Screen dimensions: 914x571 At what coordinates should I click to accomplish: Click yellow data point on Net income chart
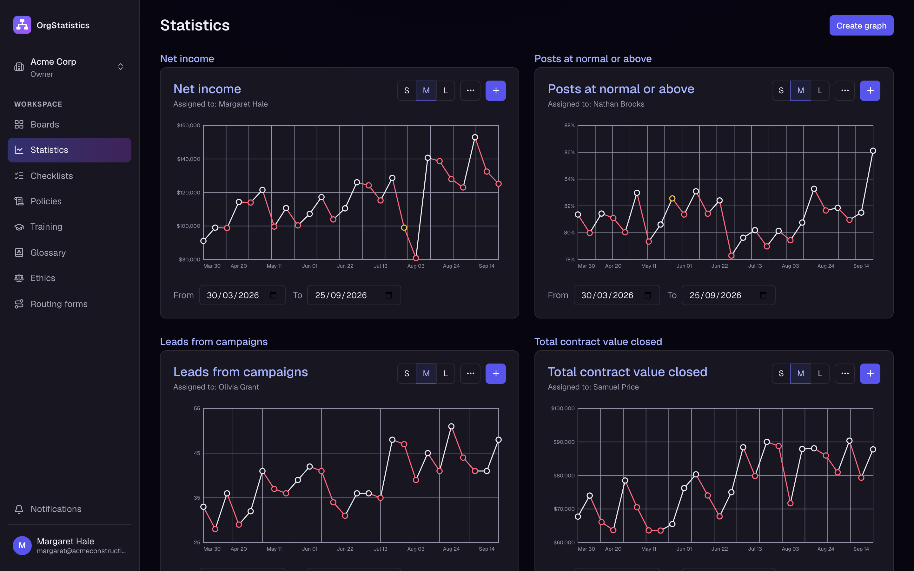(404, 228)
